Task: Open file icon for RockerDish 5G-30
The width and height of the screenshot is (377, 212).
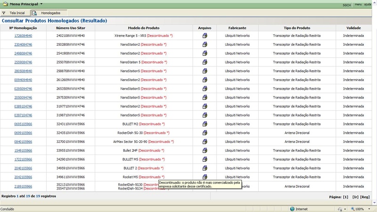Action: pyautogui.click(x=205, y=133)
